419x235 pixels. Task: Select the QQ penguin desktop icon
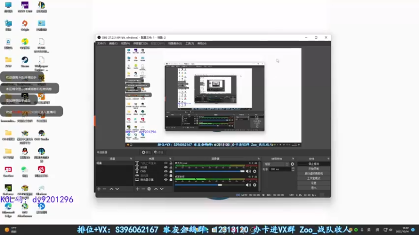coord(25,153)
